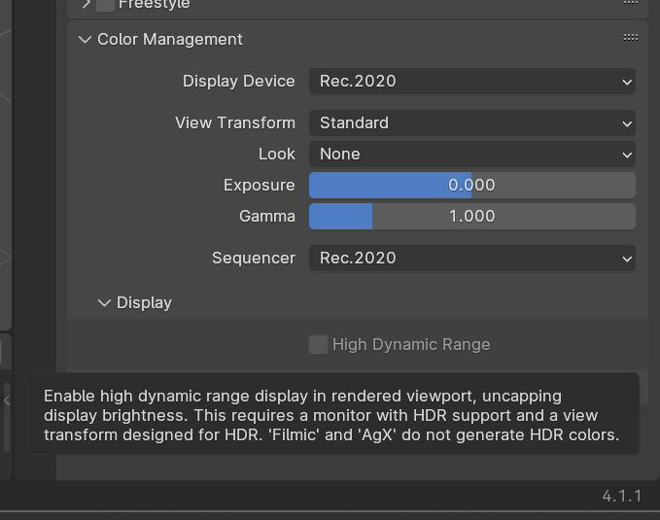Open the Look dropdown set to None
This screenshot has height=520, width=660.
471,155
